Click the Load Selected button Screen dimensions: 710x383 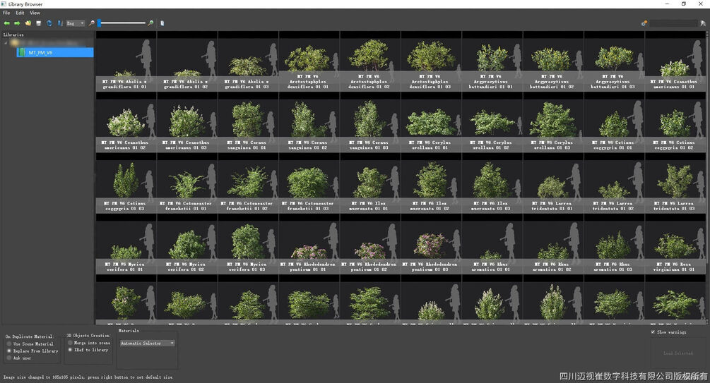coord(678,353)
